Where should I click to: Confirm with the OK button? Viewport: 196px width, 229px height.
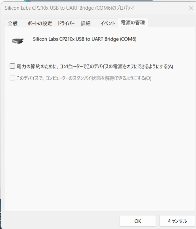click(138, 221)
